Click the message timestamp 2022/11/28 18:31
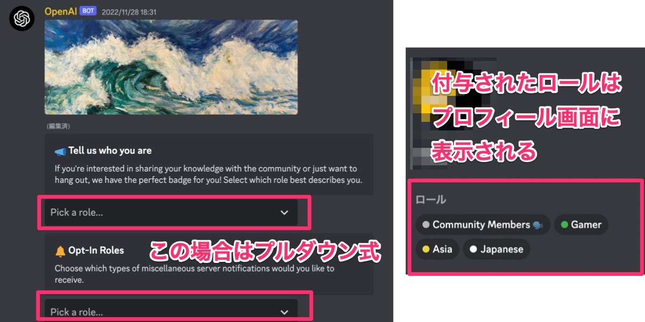The height and width of the screenshot is (322, 645). 128,11
